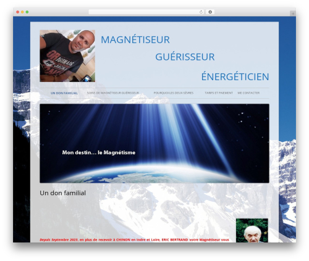Open the 'Me contacter' menu item

tap(248, 93)
